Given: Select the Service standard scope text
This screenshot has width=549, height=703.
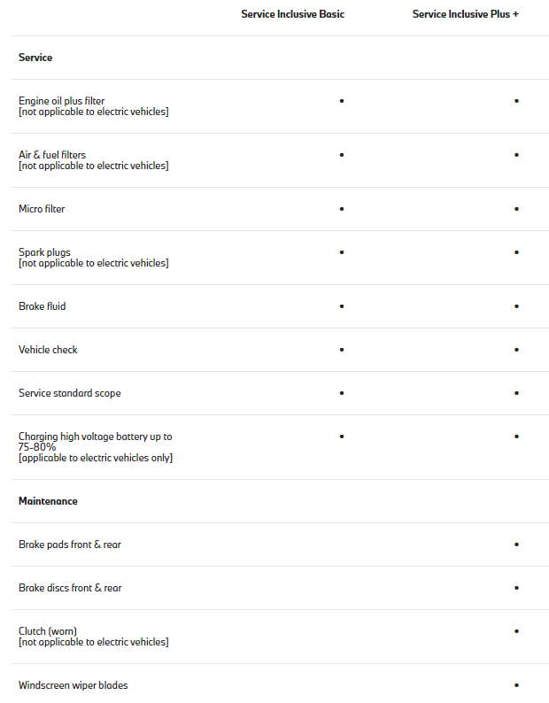Looking at the screenshot, I should click(x=70, y=393).
